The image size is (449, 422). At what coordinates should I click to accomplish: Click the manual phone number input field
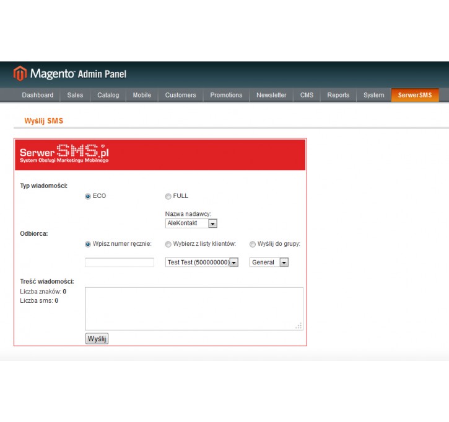pyautogui.click(x=120, y=263)
